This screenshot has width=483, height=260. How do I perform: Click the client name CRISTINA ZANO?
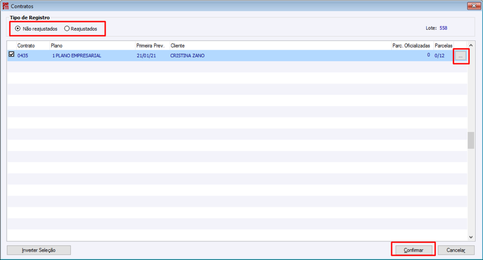pyautogui.click(x=187, y=55)
